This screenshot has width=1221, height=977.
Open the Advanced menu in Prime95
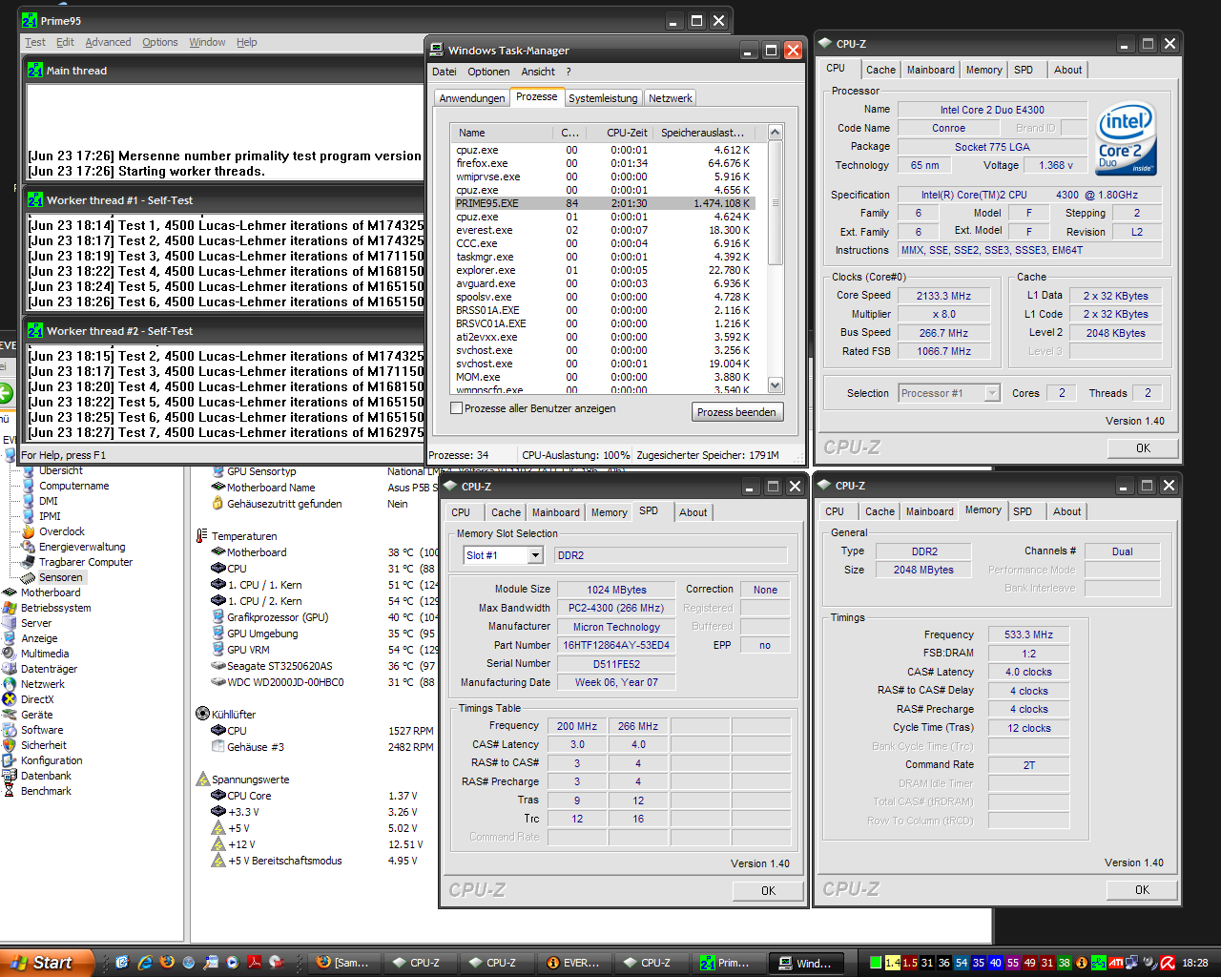pyautogui.click(x=108, y=42)
